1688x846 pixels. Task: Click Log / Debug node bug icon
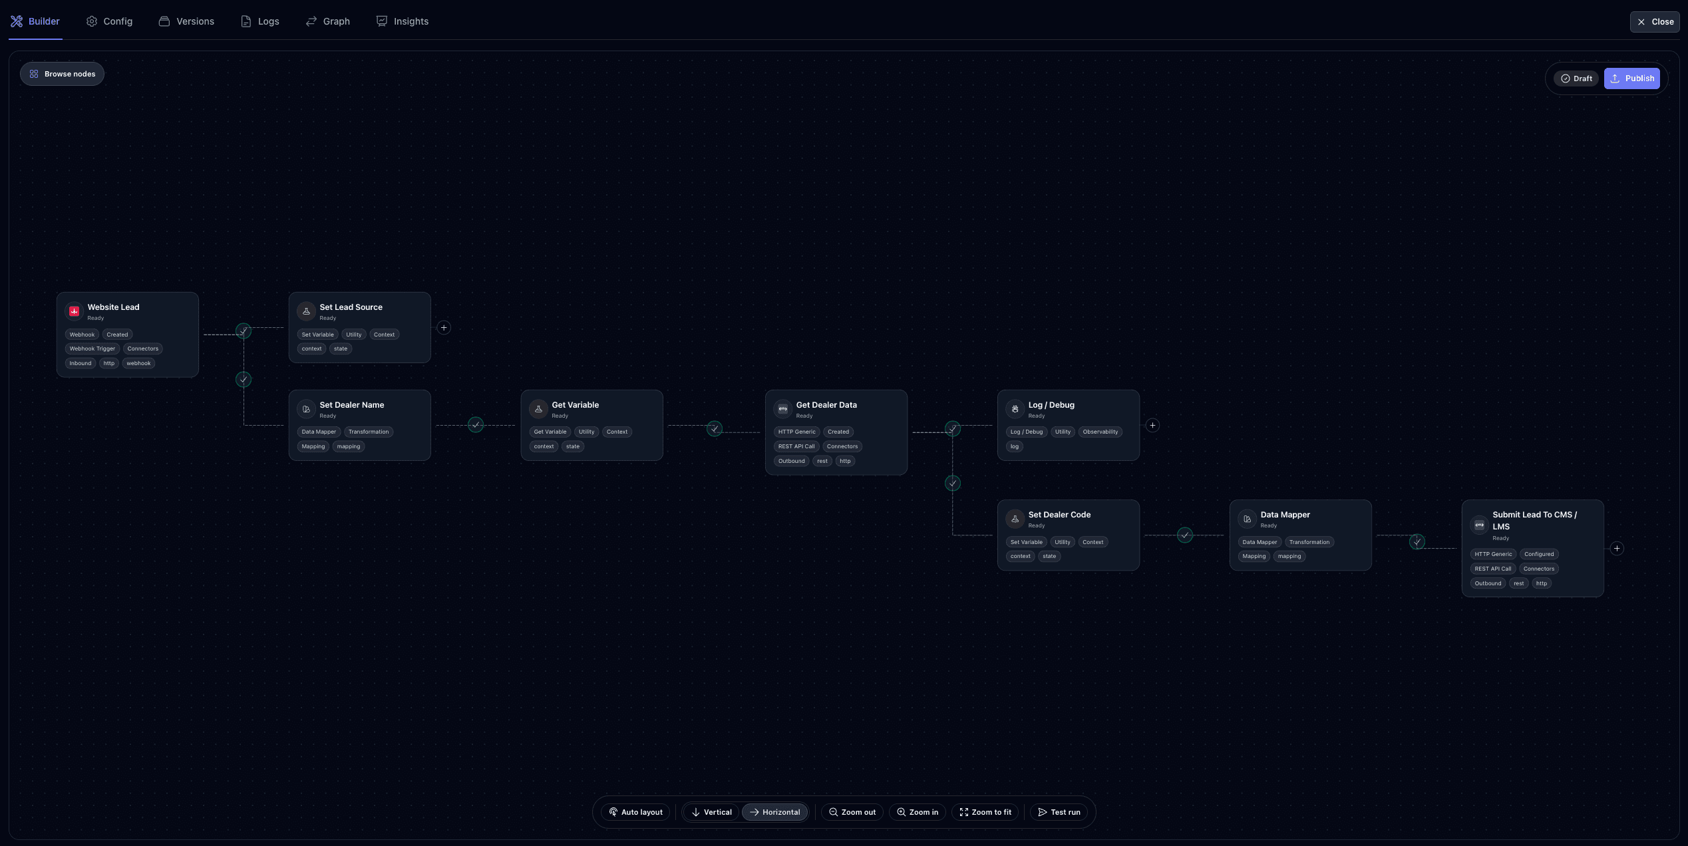coord(1015,409)
